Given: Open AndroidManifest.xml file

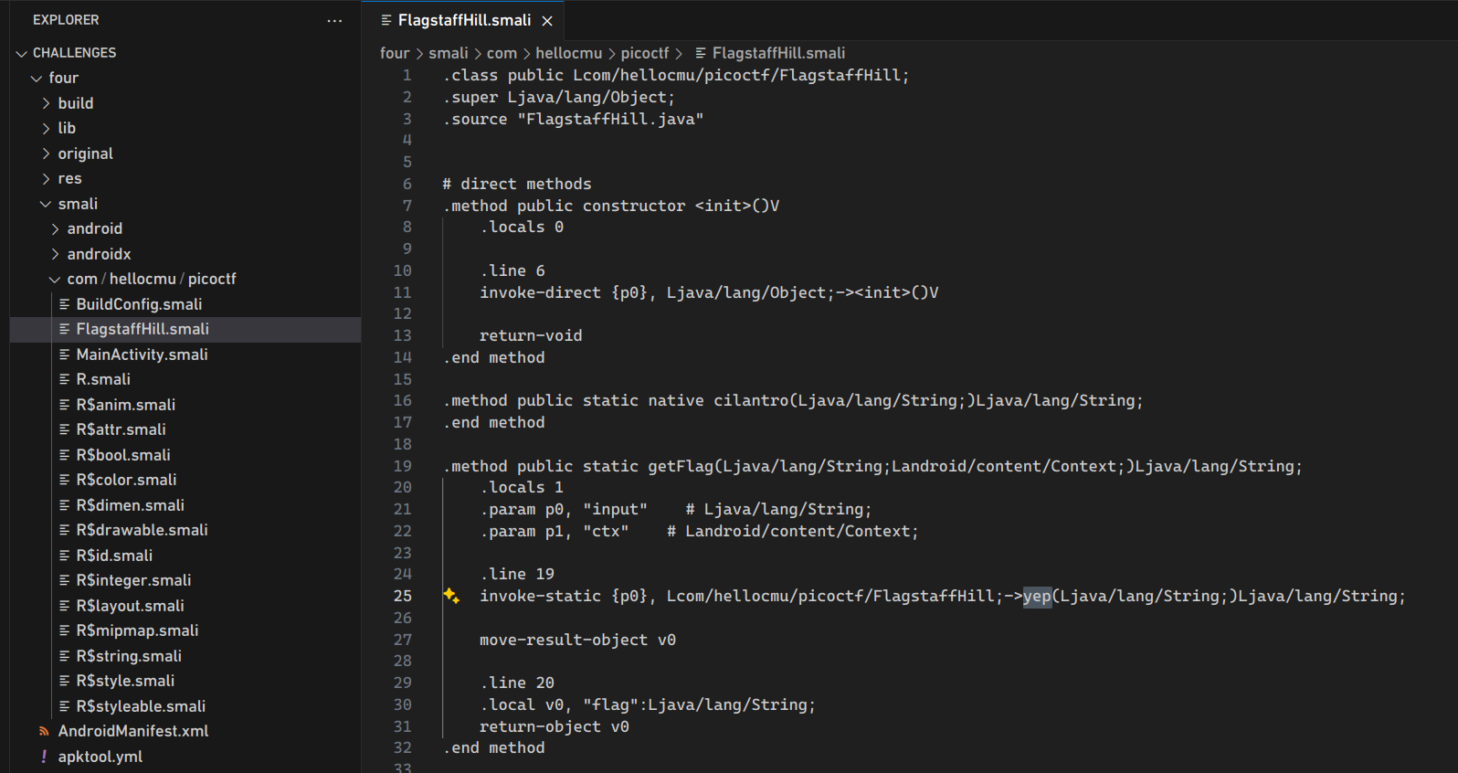Looking at the screenshot, I should (x=185, y=731).
